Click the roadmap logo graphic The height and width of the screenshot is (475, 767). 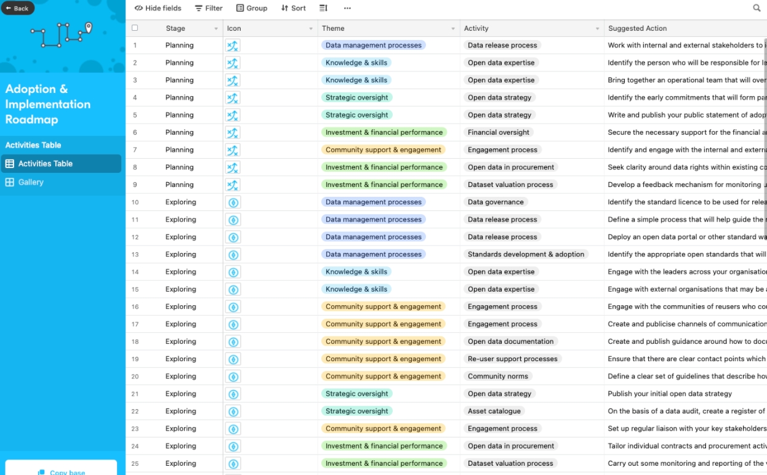click(62, 35)
